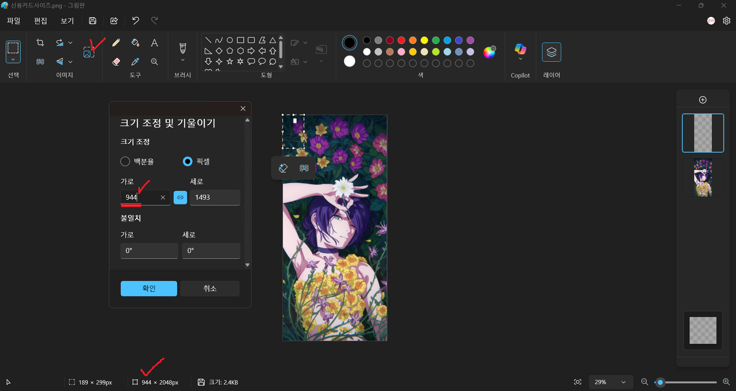The height and width of the screenshot is (391, 736).
Task: Toggle the aspect ratio link button
Action: pos(180,197)
